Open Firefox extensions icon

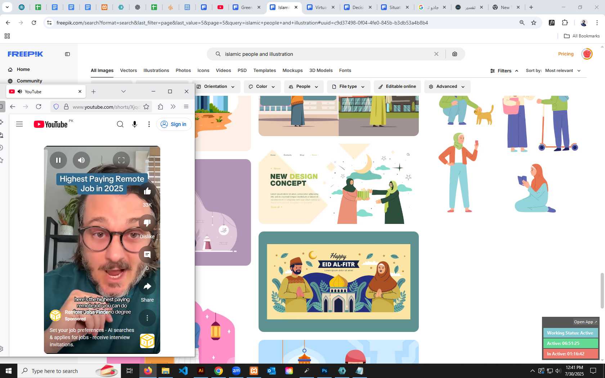(x=161, y=107)
